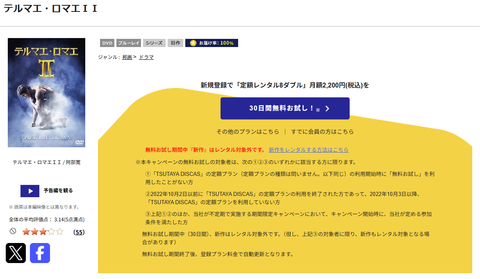Click ※画質は本編映像とは異なります note
Screen dimensions: 480x279
point(44,207)
